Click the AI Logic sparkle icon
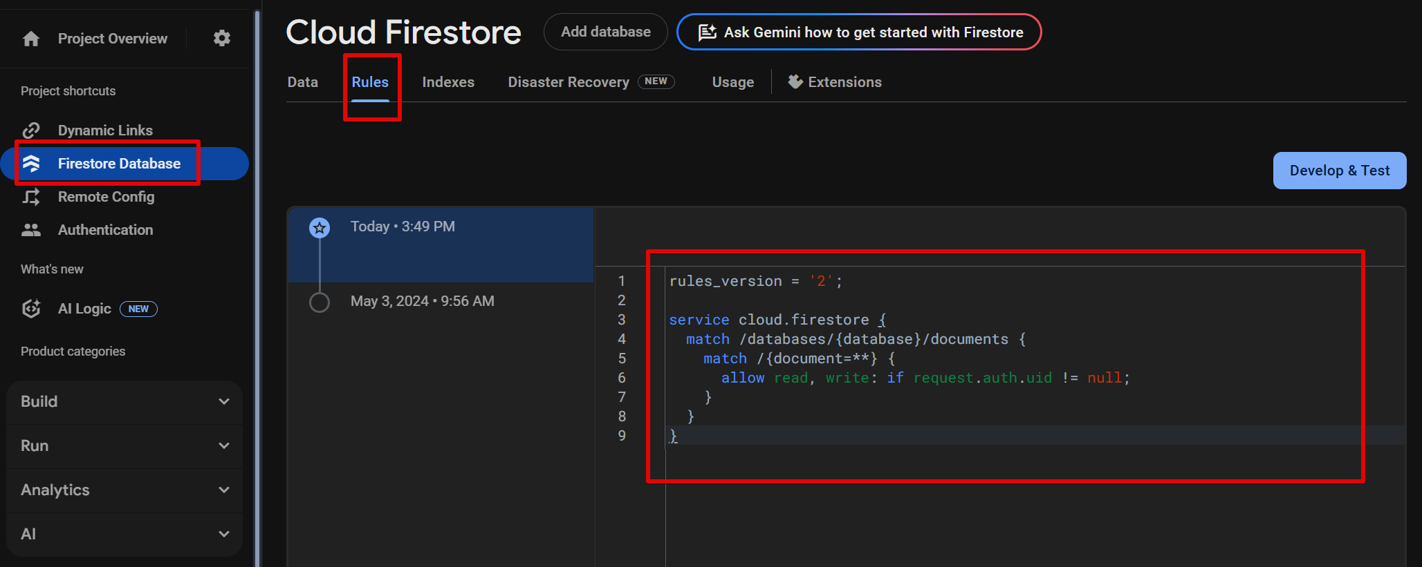 click(x=31, y=309)
